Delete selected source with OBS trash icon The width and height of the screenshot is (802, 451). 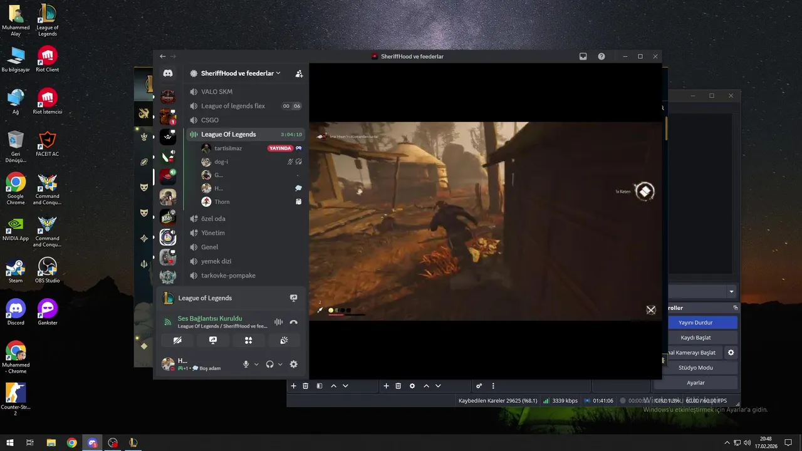coord(398,386)
